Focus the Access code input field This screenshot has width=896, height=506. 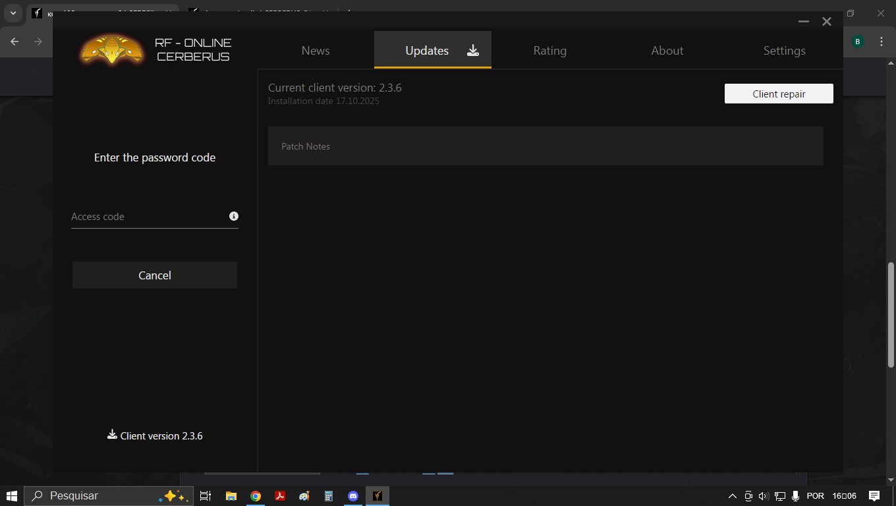click(x=148, y=217)
